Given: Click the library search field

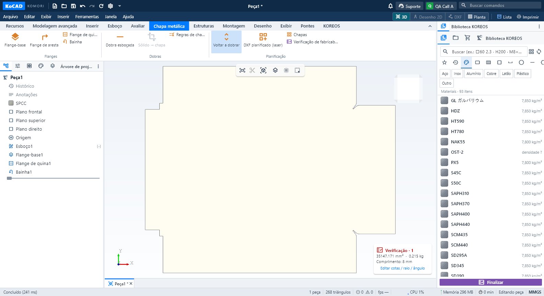Looking at the screenshot, I should tap(484, 52).
